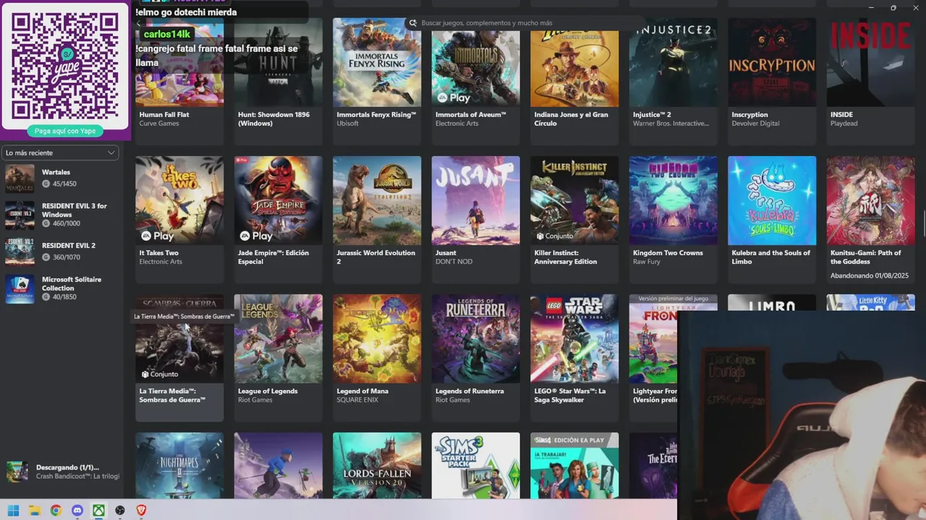Open File Explorer from the taskbar
Screen dimensions: 926x520
[x=34, y=511]
